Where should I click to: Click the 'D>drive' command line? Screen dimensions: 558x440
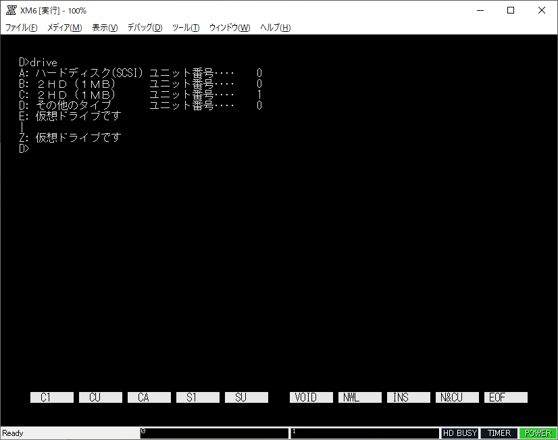[x=38, y=63]
